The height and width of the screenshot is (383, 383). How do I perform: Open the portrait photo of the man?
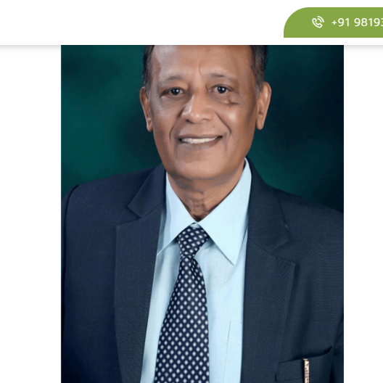pos(202,214)
